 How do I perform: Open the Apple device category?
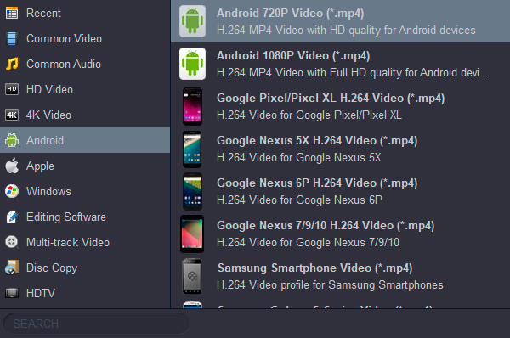[85, 166]
